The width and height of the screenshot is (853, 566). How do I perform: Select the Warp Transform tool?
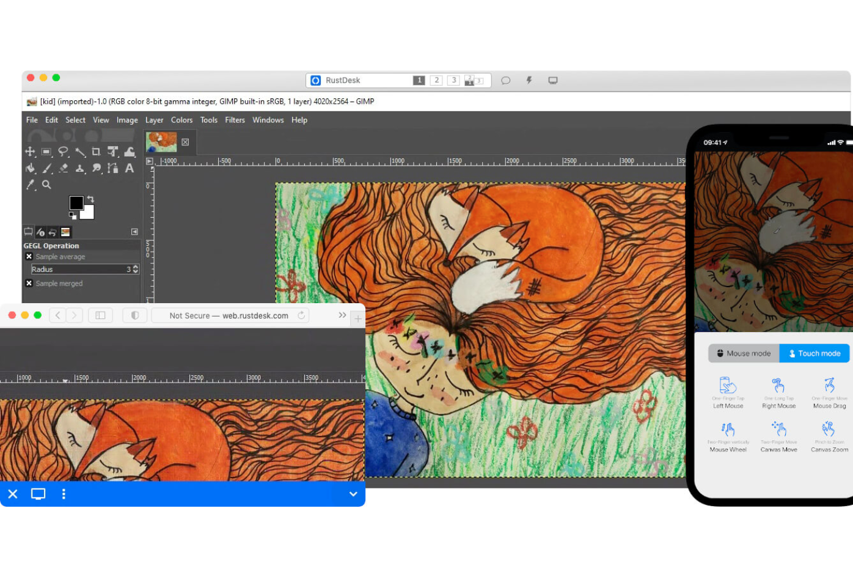pyautogui.click(x=130, y=152)
